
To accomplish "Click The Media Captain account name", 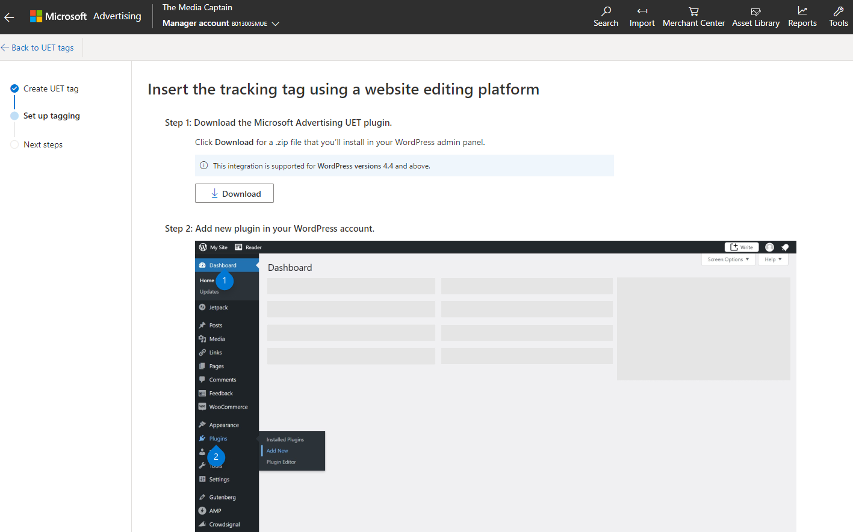I will tap(197, 7).
